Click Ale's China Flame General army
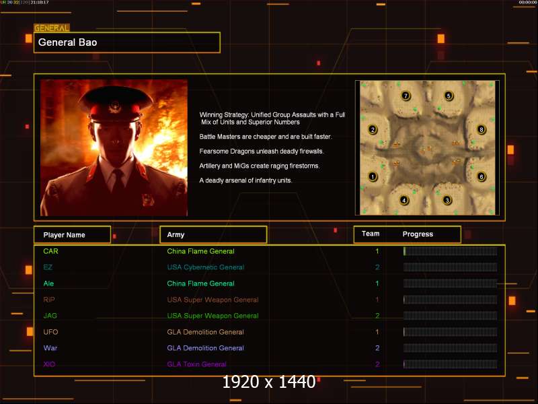The image size is (538, 404). tap(200, 283)
